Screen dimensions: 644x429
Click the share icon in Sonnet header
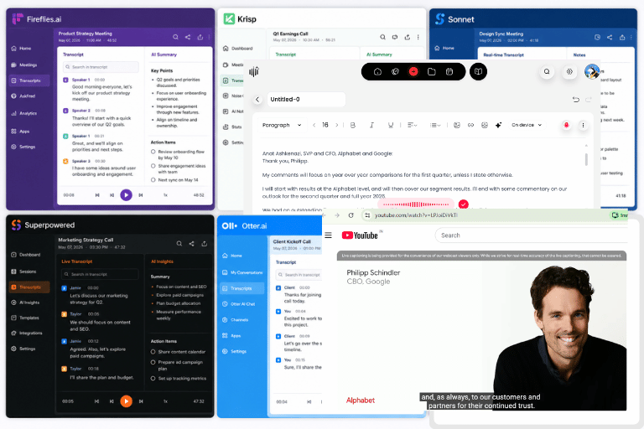click(610, 37)
